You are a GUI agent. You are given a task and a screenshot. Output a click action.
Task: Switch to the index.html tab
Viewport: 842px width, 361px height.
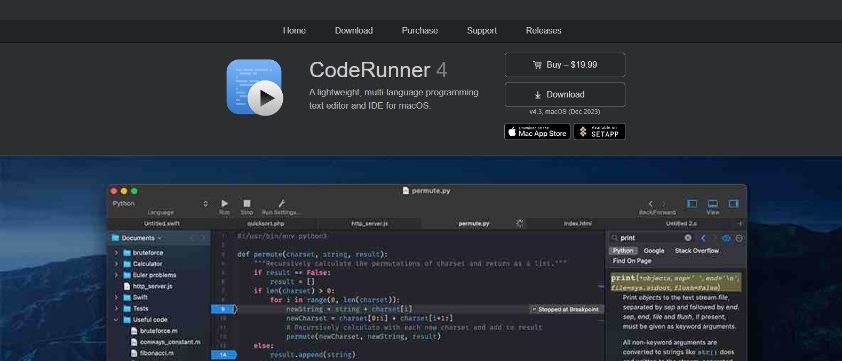(577, 224)
